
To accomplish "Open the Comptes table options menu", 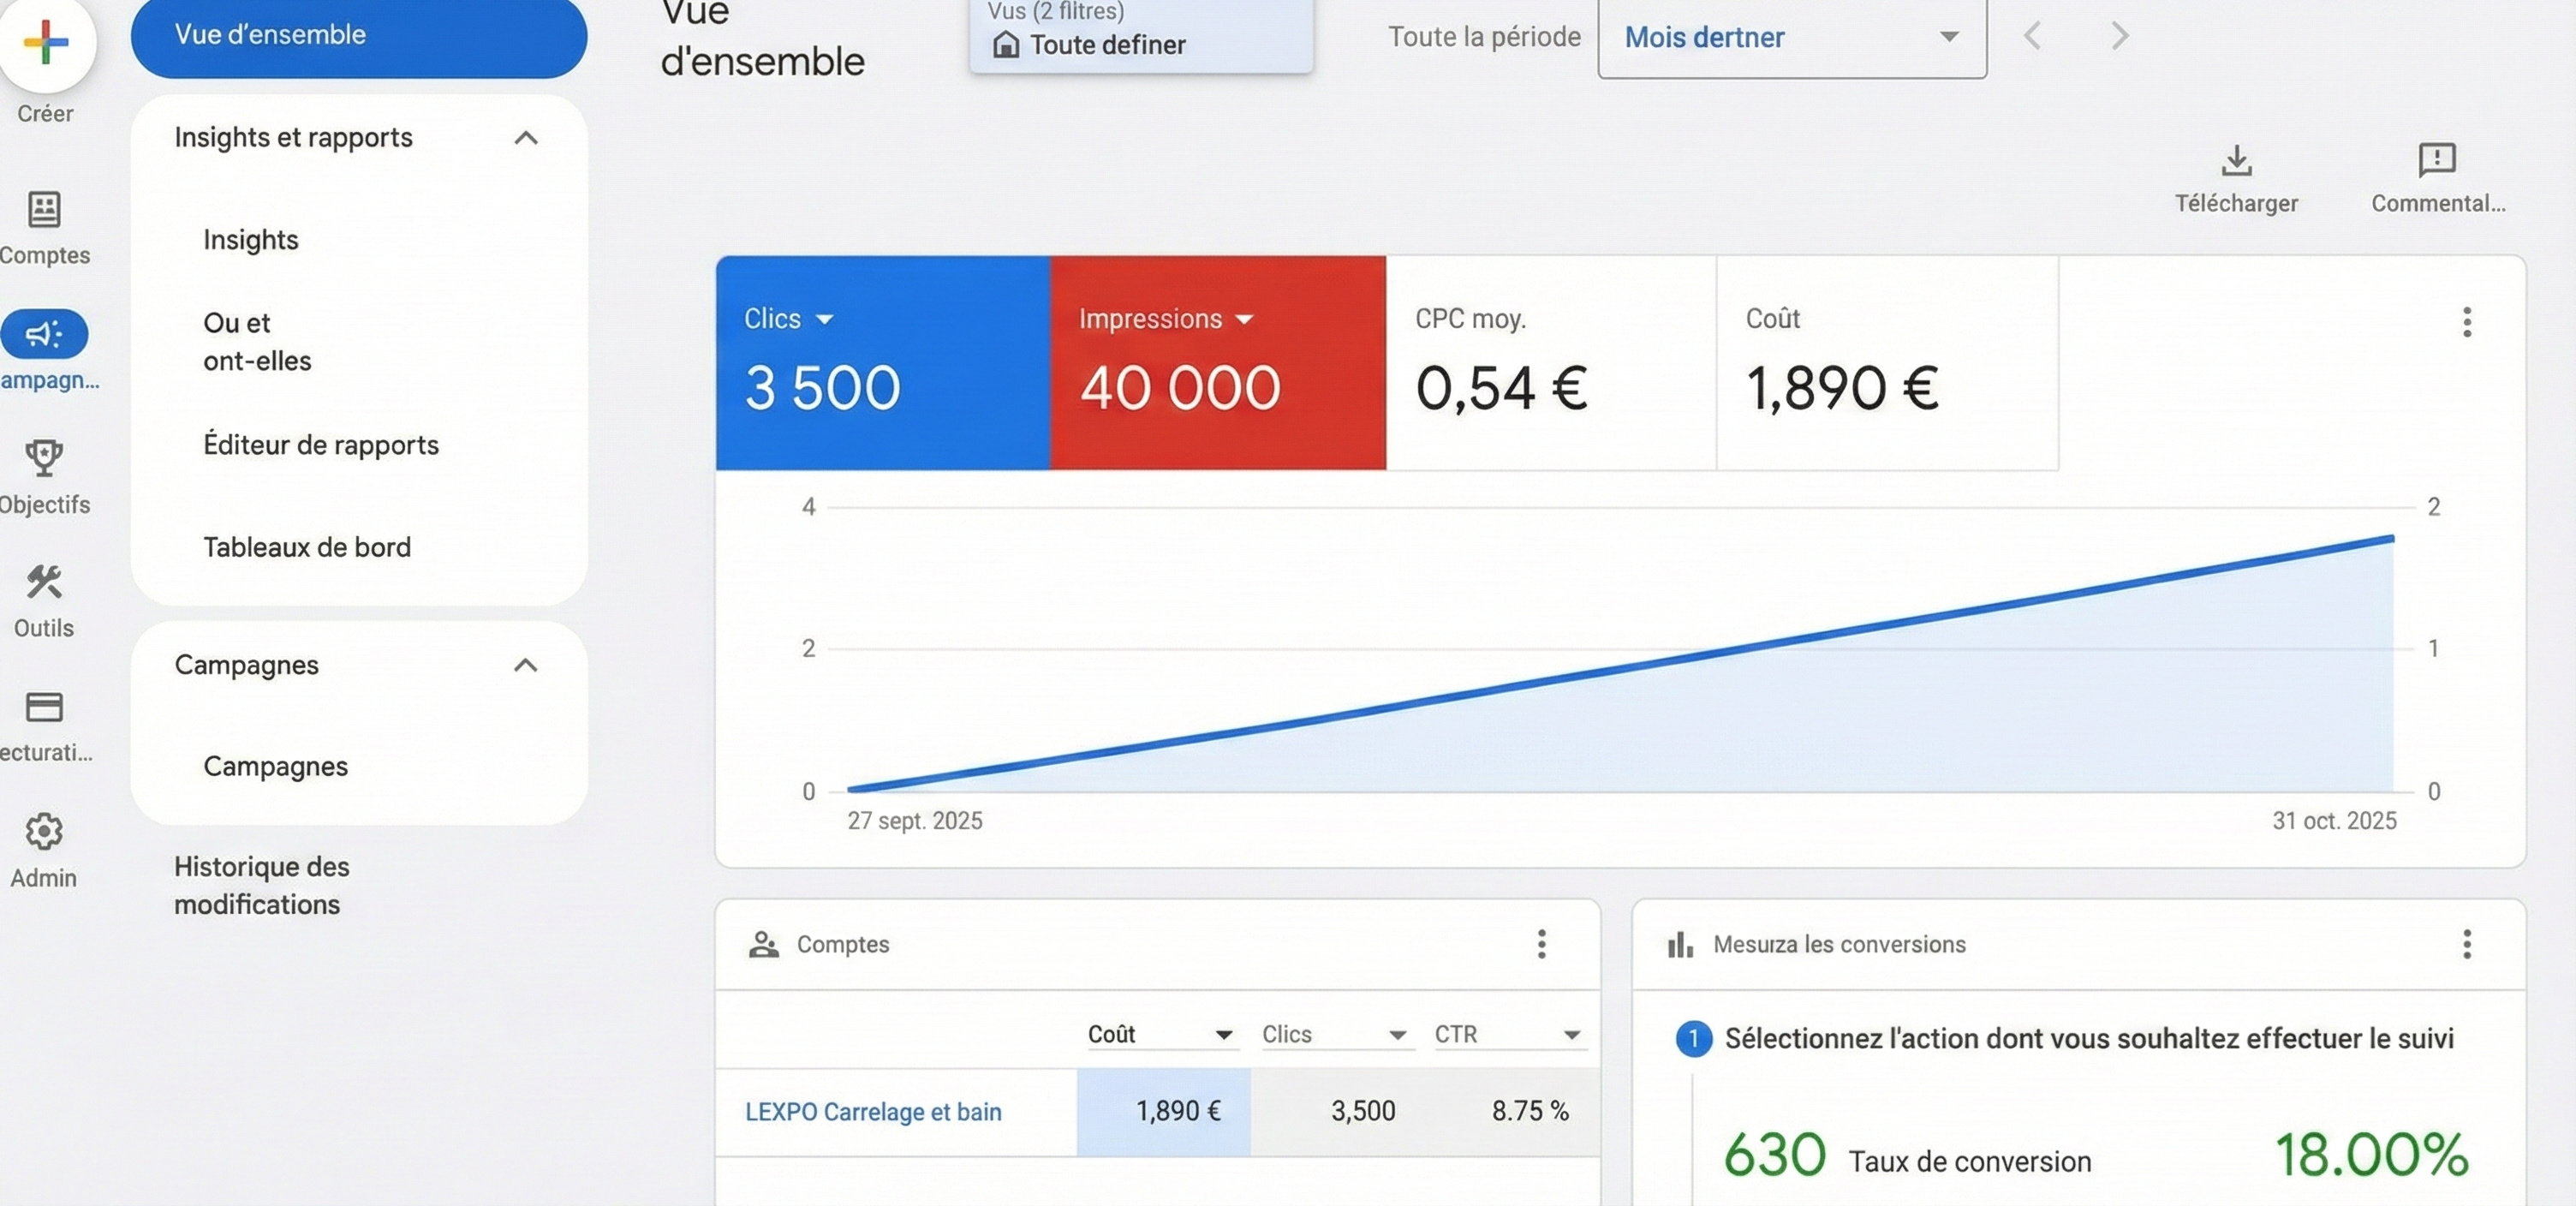I will [1541, 944].
